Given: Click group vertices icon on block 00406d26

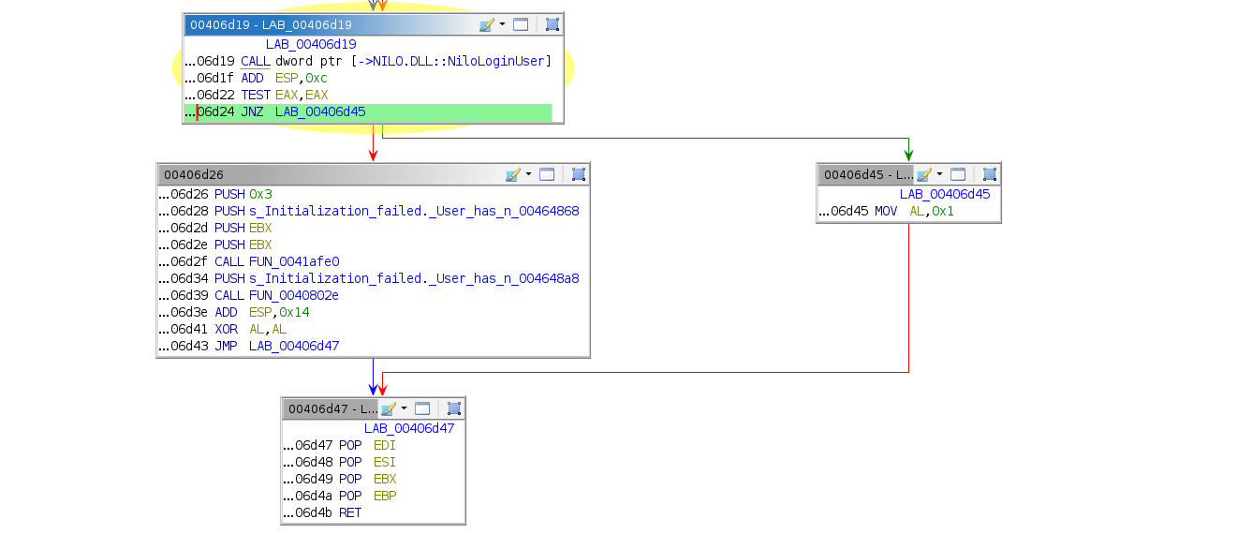Looking at the screenshot, I should pyautogui.click(x=578, y=174).
